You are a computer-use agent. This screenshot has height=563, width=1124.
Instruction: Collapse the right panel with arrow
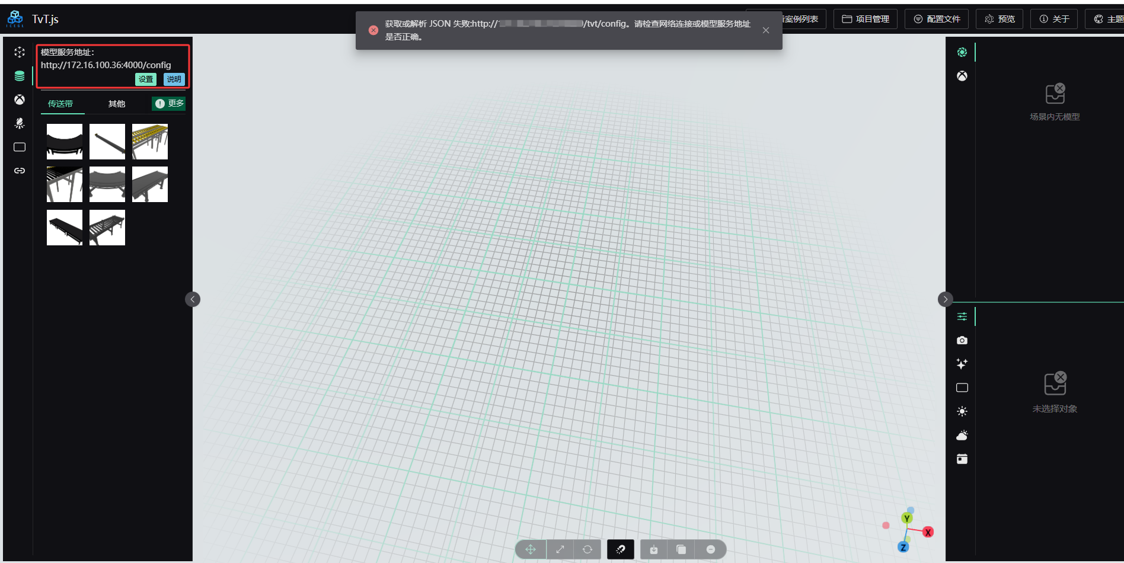[945, 299]
